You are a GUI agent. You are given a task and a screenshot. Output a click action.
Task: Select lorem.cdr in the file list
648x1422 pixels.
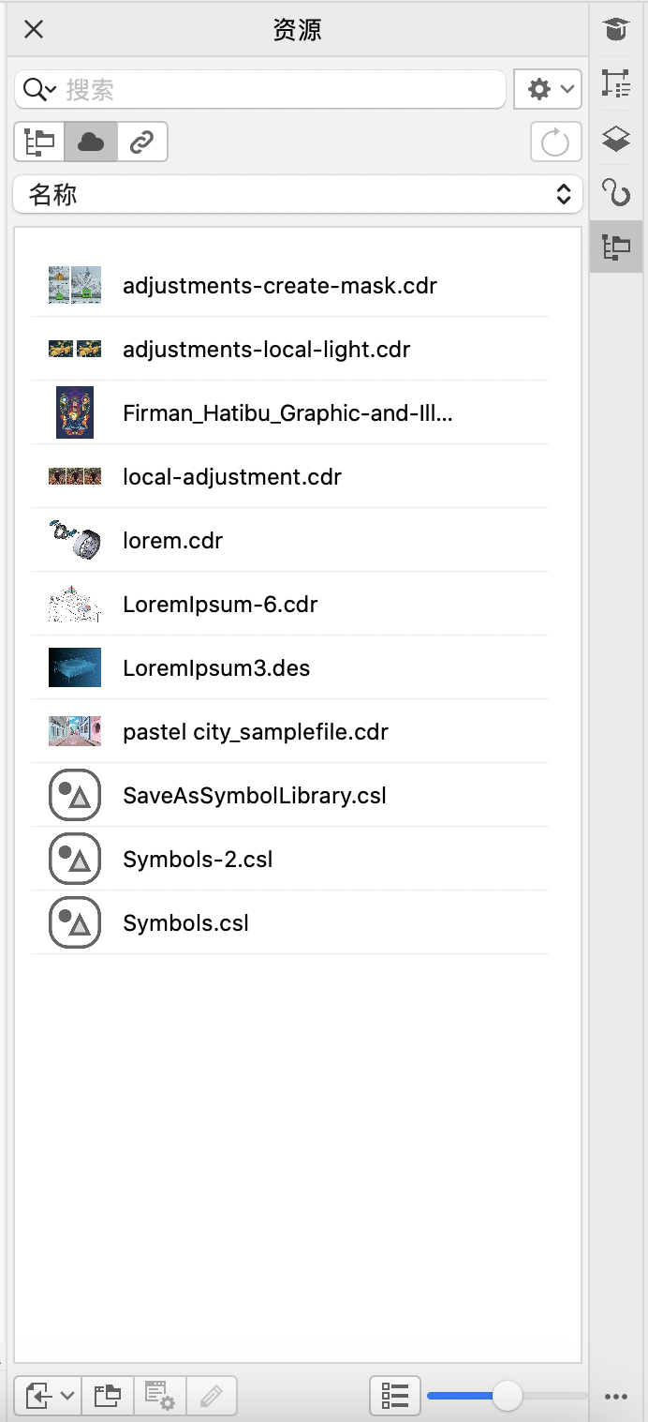(x=173, y=541)
